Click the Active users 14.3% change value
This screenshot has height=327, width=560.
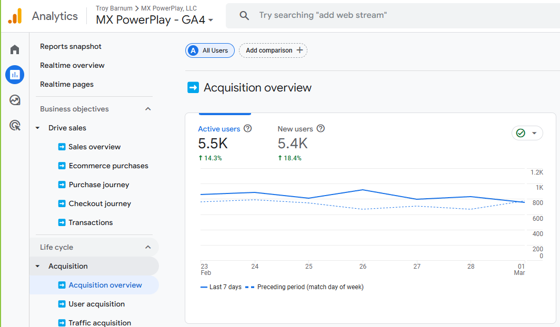click(210, 158)
